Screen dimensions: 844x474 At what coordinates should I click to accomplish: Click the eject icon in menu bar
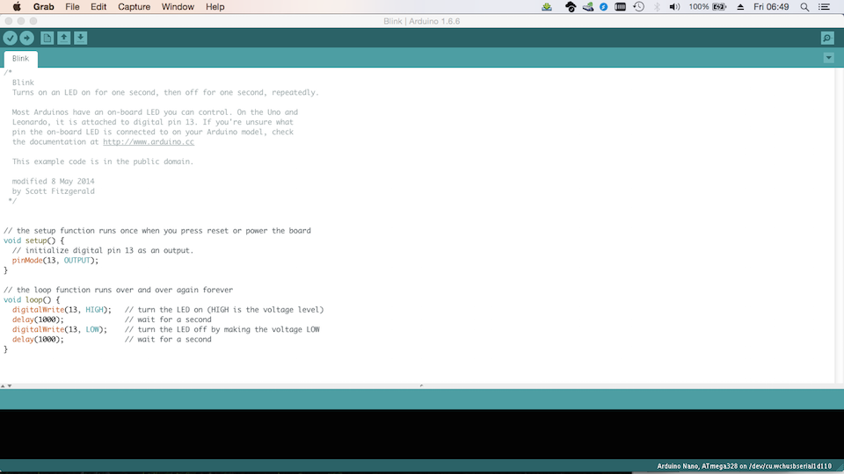(740, 7)
